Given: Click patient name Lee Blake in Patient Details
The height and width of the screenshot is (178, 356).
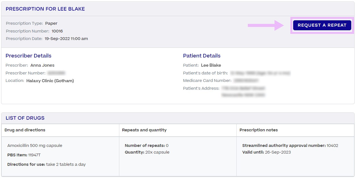Looking at the screenshot, I should click(211, 65).
